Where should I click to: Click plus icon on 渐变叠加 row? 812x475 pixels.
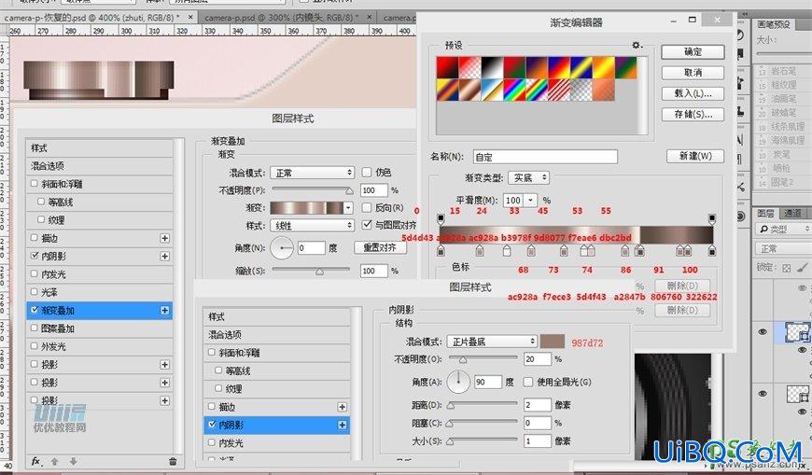coord(164,310)
